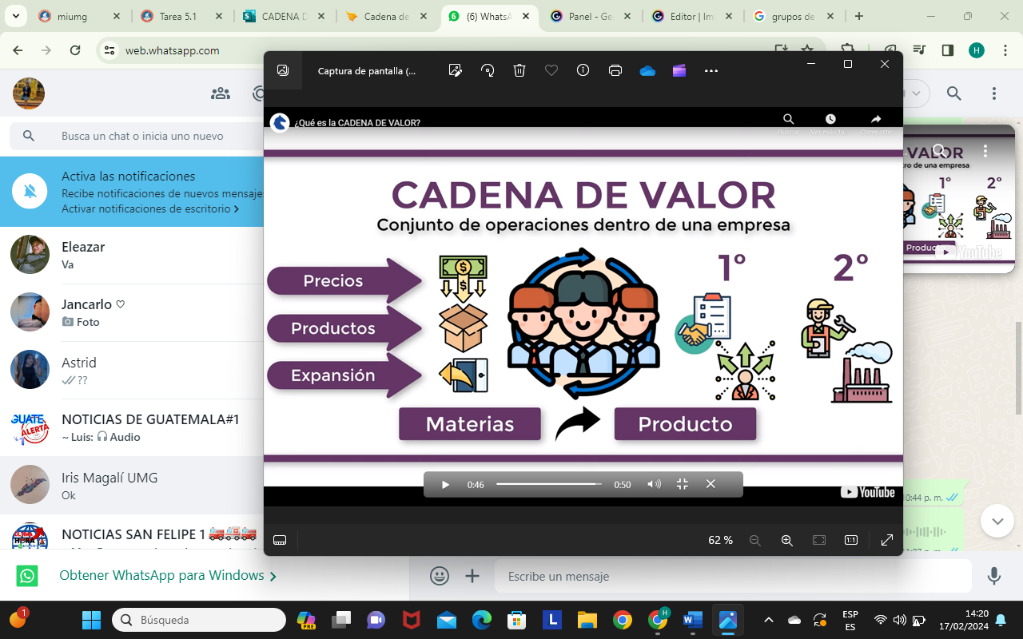The image size is (1023, 639).
Task: Delete the current screenshot
Action: (x=519, y=70)
